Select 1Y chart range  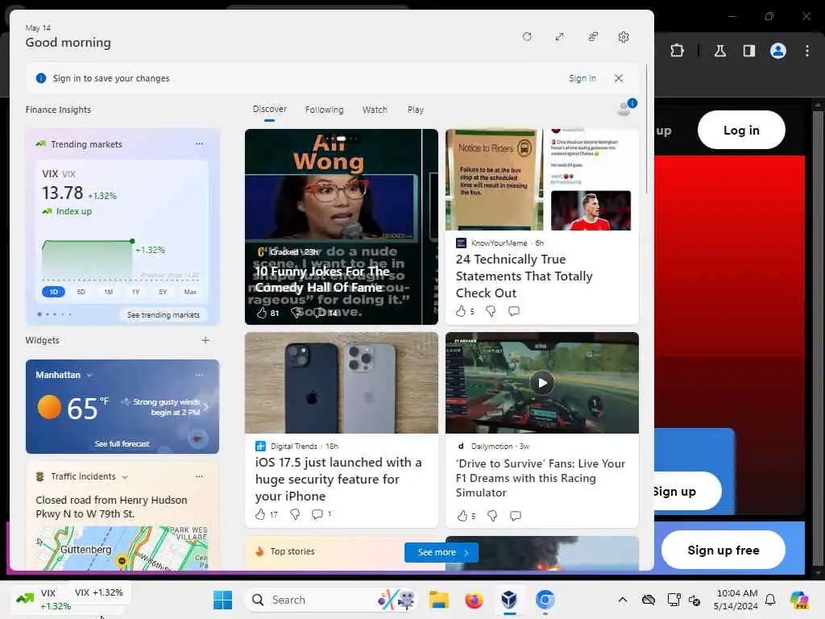pos(135,292)
